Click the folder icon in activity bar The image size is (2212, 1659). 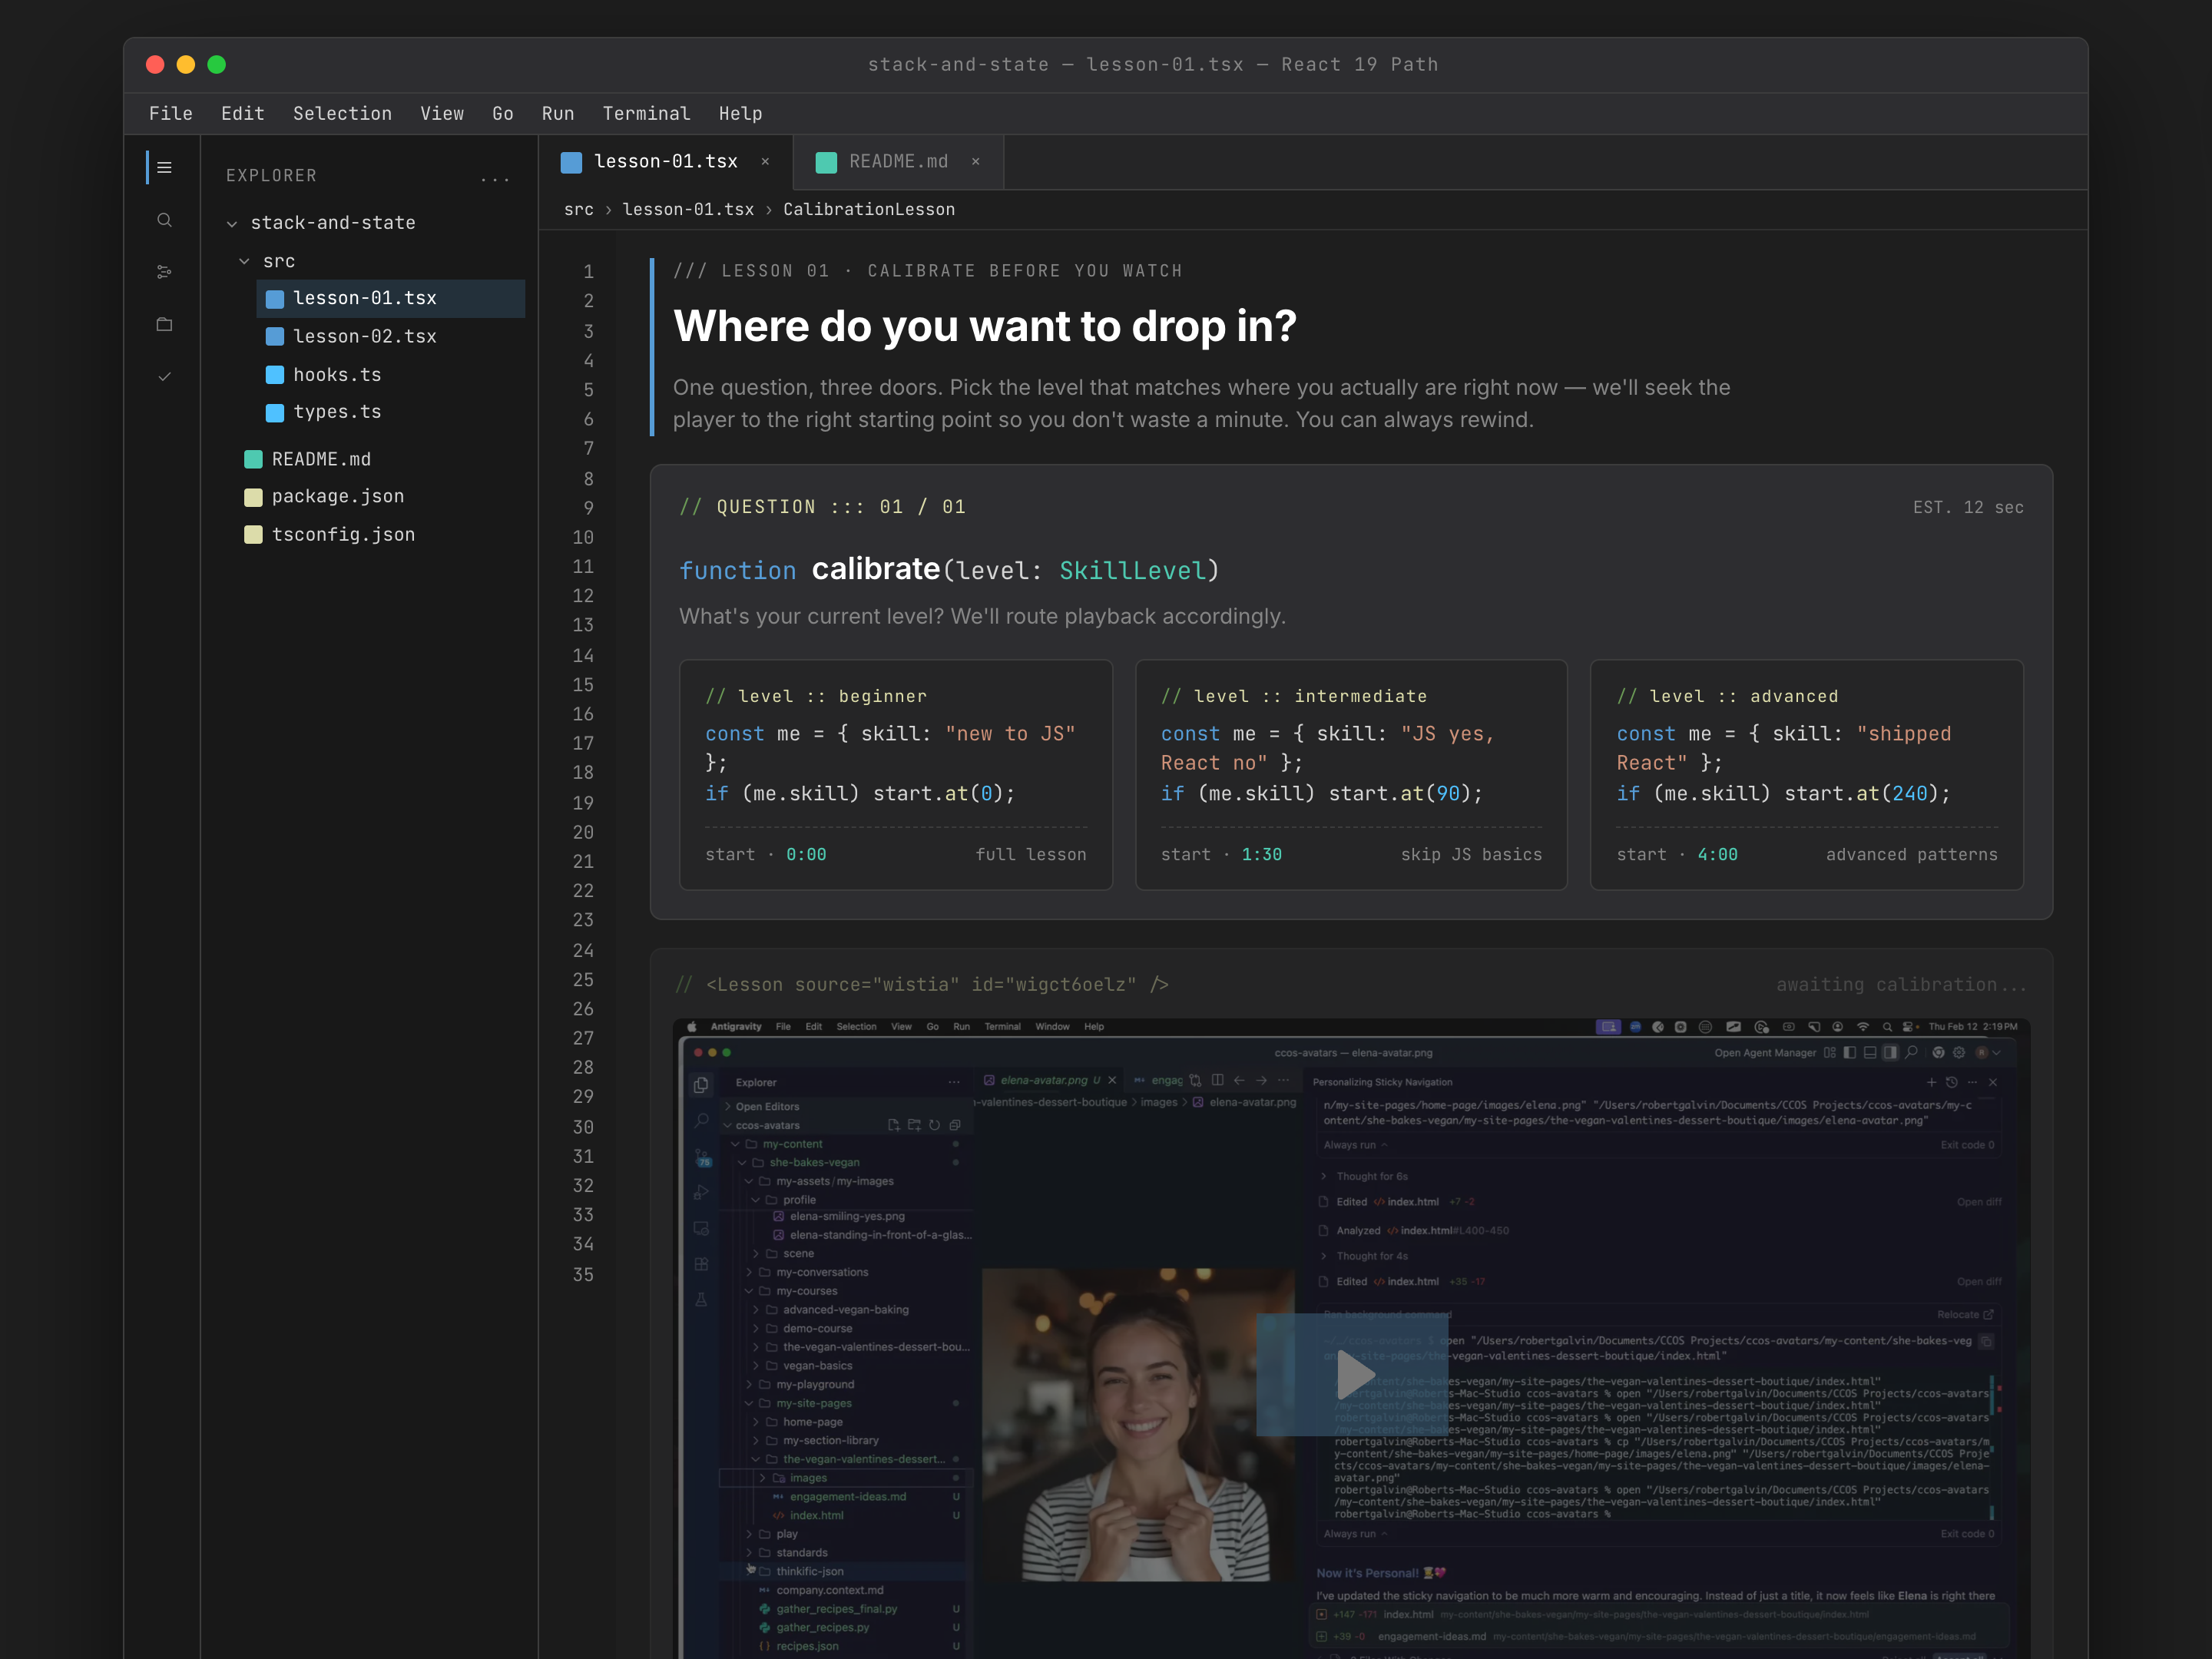click(165, 324)
